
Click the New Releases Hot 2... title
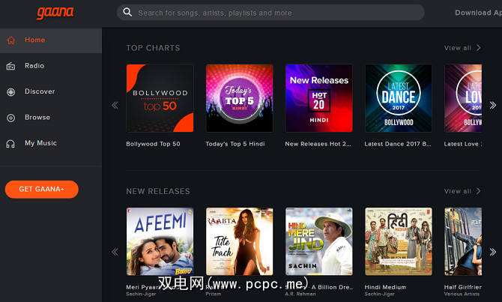[318, 144]
